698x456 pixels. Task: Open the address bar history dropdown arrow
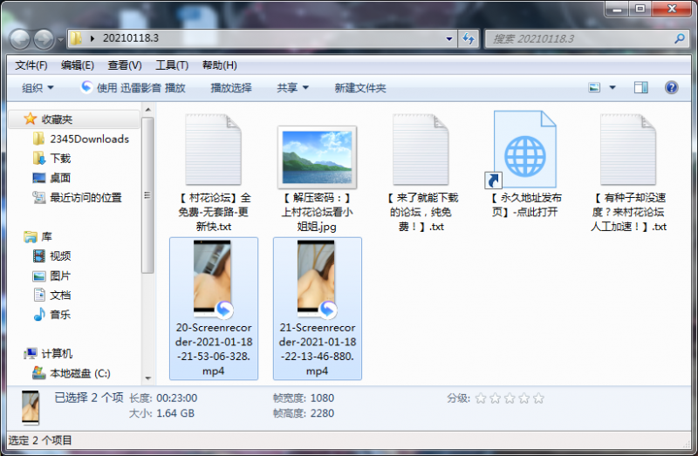point(449,38)
